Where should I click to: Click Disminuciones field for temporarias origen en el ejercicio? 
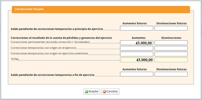pyautogui.click(x=171, y=48)
